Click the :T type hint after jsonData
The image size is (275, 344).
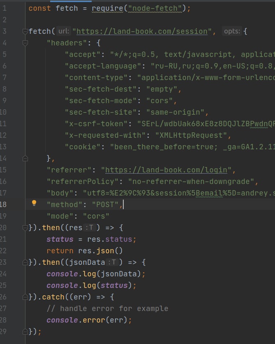point(112,262)
